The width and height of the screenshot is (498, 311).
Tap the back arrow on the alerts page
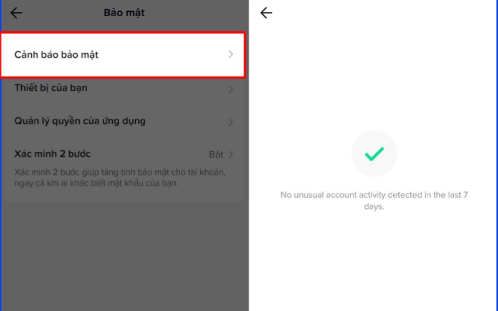tap(266, 12)
